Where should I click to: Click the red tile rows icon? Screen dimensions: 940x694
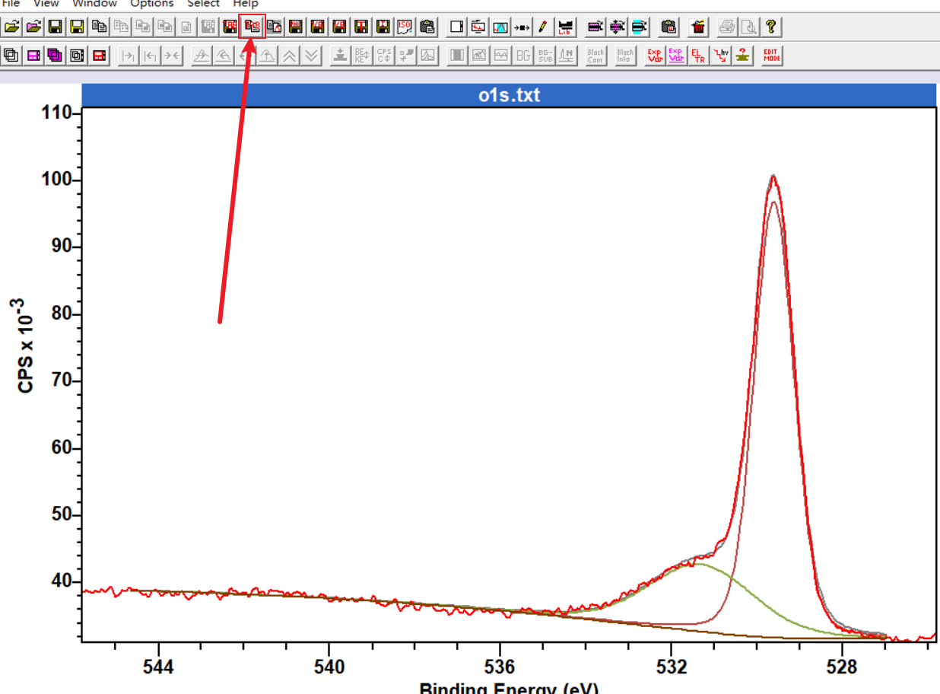(99, 56)
